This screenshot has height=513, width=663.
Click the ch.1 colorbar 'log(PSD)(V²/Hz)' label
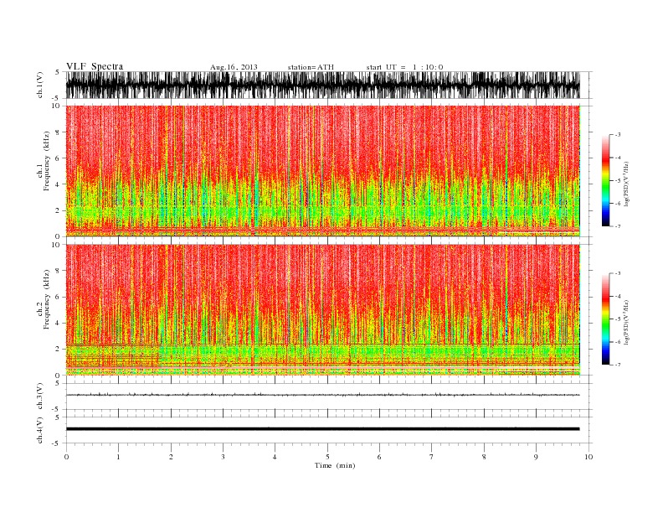pyautogui.click(x=626, y=184)
